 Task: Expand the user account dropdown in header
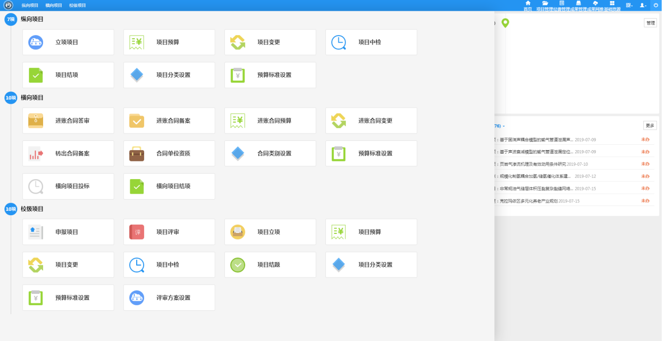coord(643,5)
